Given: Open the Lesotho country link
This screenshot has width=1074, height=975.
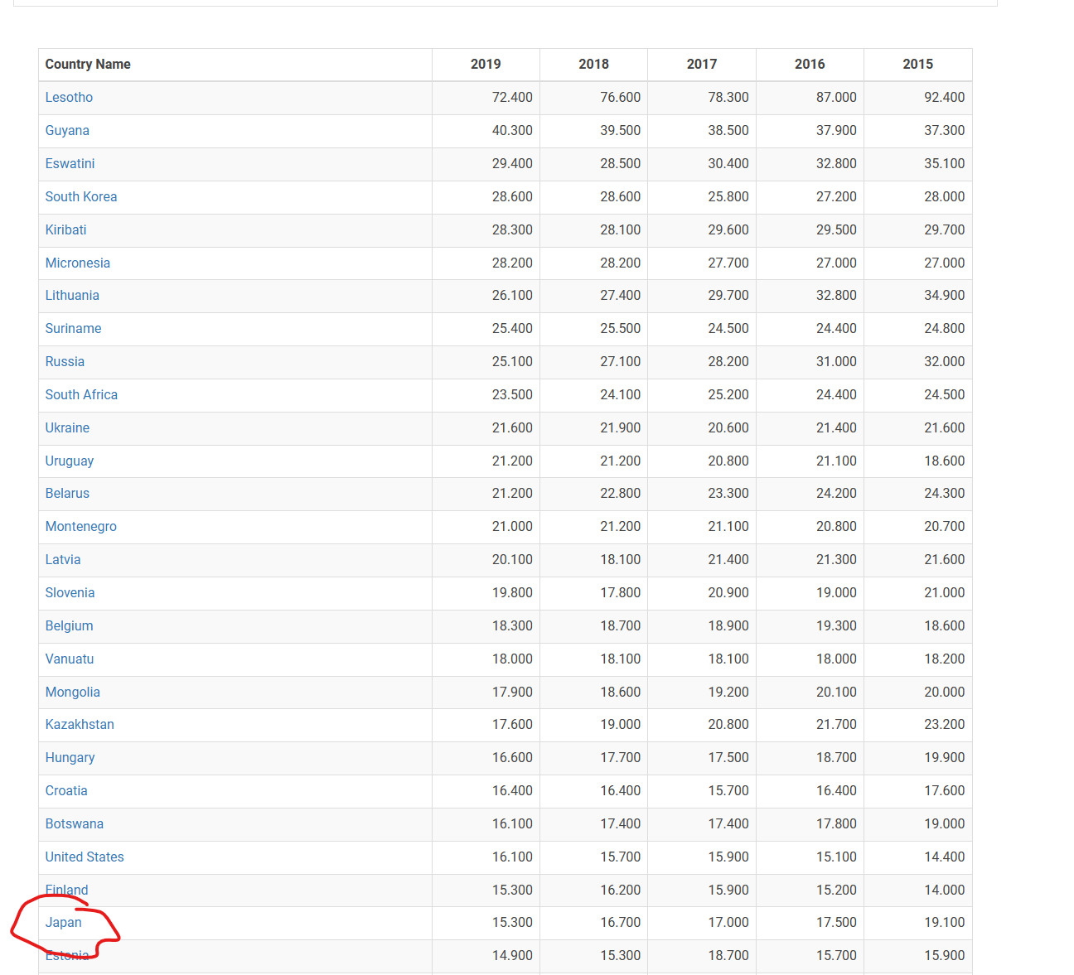Looking at the screenshot, I should pyautogui.click(x=69, y=97).
